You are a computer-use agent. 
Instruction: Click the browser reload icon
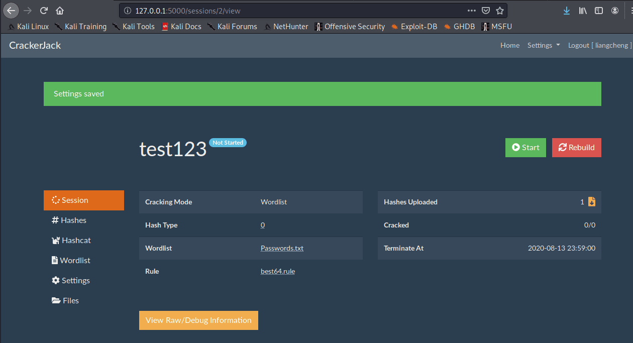pyautogui.click(x=44, y=11)
